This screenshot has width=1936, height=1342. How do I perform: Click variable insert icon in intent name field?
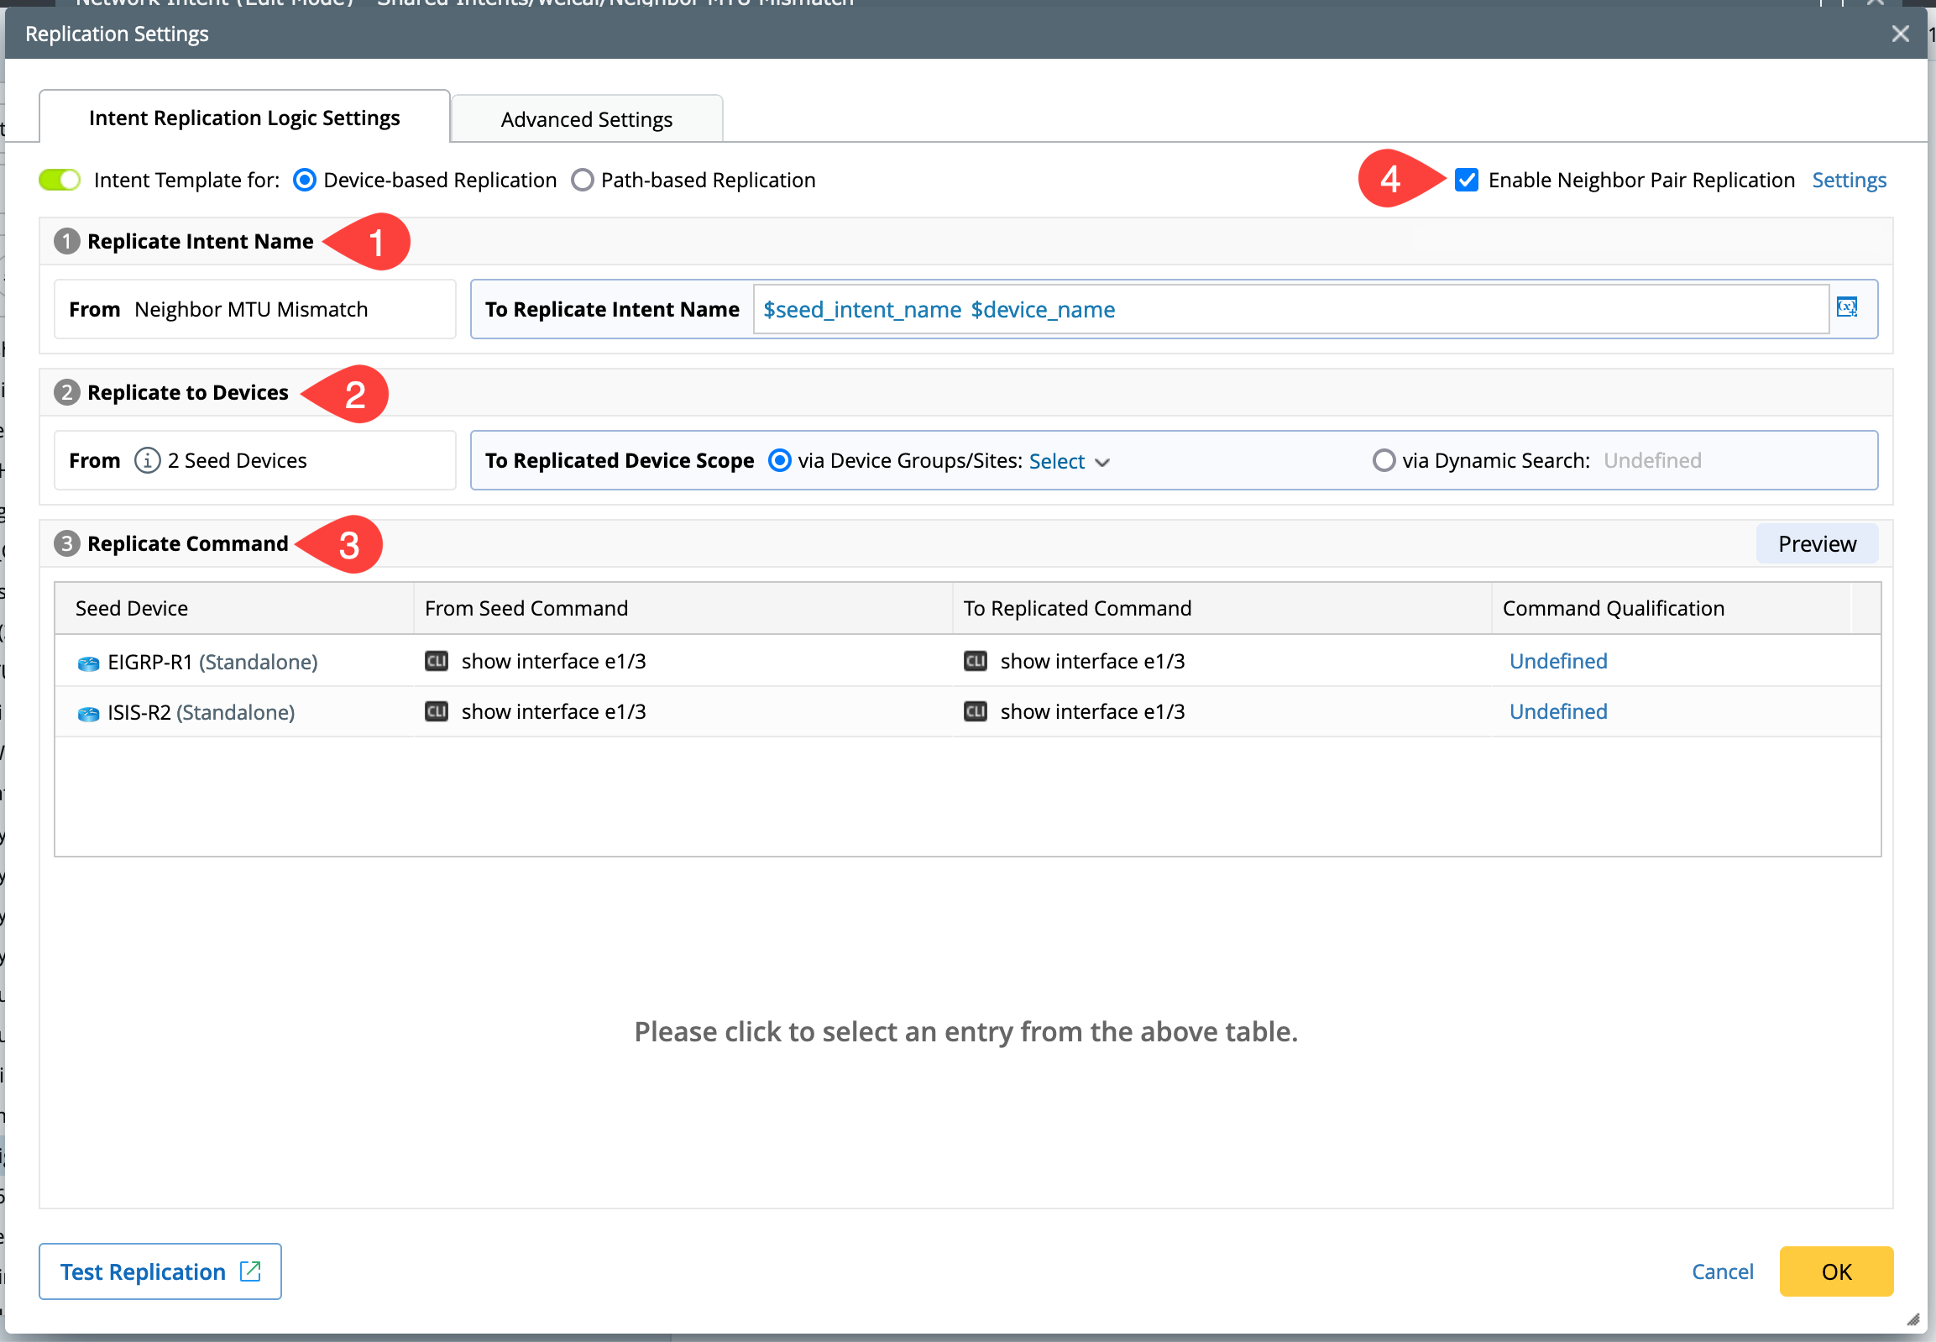[1846, 307]
